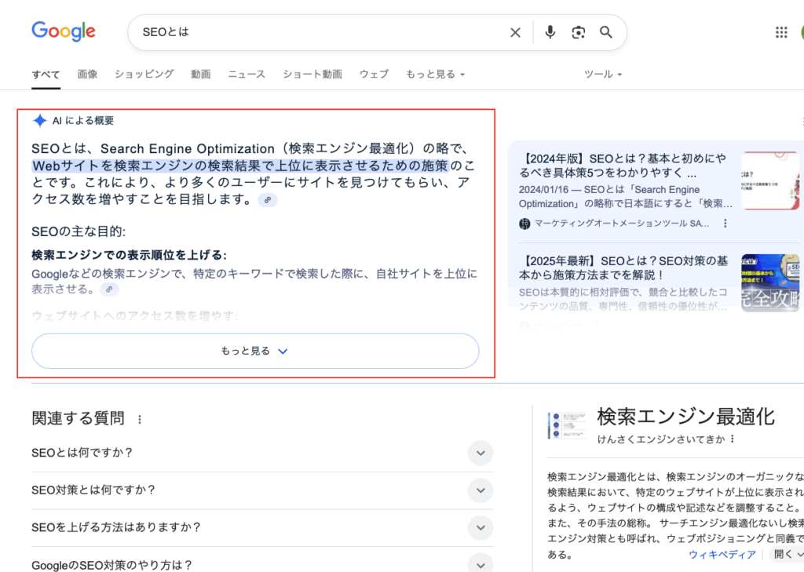Open the Google apps grid
804x572 pixels.
[781, 33]
